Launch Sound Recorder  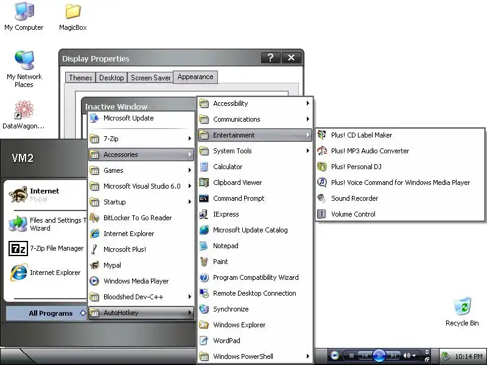tap(400, 198)
